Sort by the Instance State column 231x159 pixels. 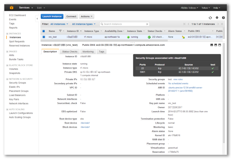(x=135, y=31)
